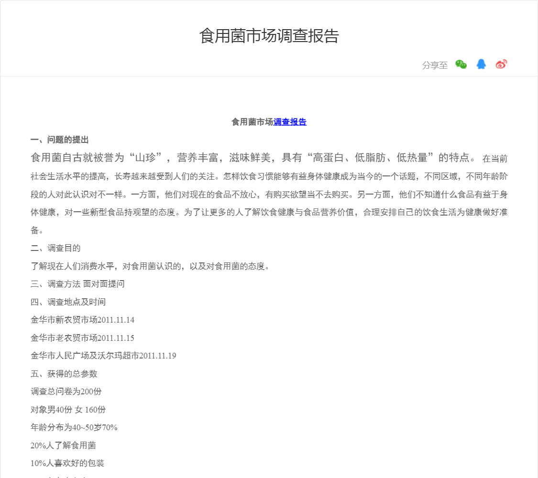
Task: Click the heading 三、调查方法 面对面提问
Action: pos(77,284)
